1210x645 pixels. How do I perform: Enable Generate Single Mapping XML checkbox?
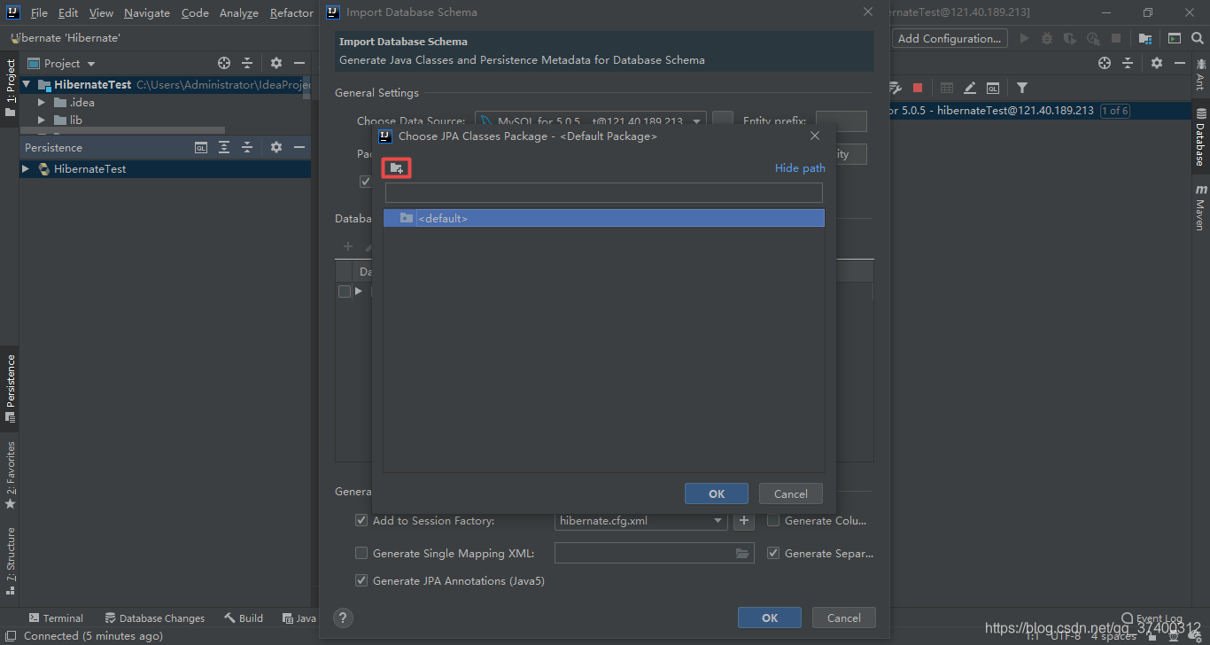[361, 553]
